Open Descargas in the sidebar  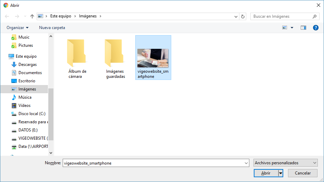pos(27,65)
